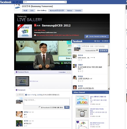This screenshot has width=127, height=129.
Task: Click the search magnifier icon
Action: (x=65, y=2)
